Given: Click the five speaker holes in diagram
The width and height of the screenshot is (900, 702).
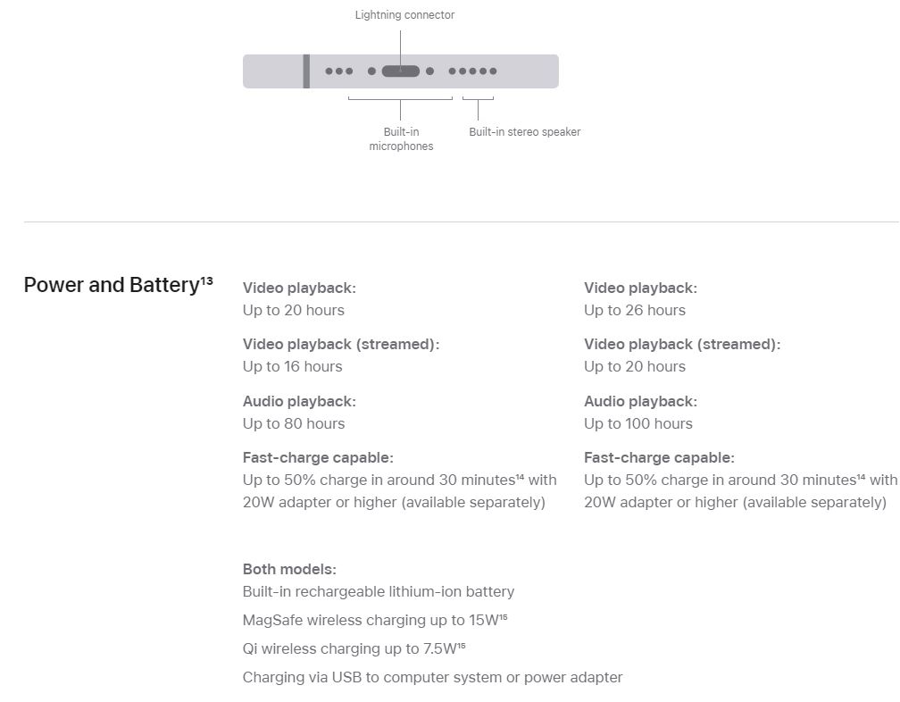Looking at the screenshot, I should (472, 71).
